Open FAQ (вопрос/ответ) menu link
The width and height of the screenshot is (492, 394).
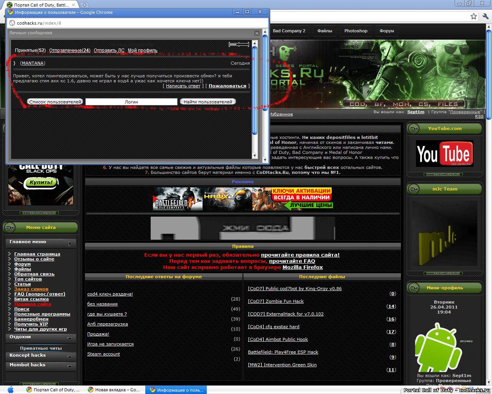[x=40, y=294]
